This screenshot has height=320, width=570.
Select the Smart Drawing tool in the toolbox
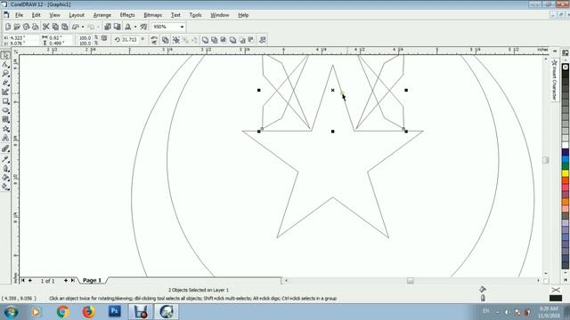click(5, 92)
